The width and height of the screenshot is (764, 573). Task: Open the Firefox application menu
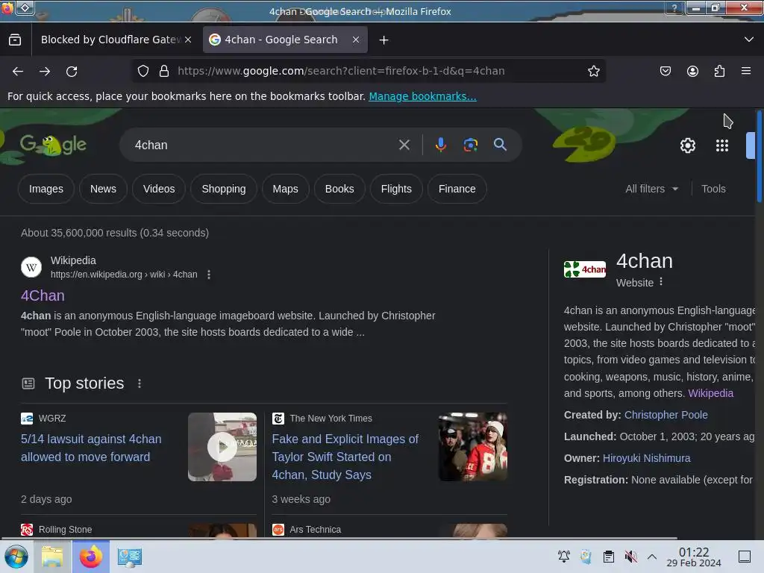click(x=746, y=71)
